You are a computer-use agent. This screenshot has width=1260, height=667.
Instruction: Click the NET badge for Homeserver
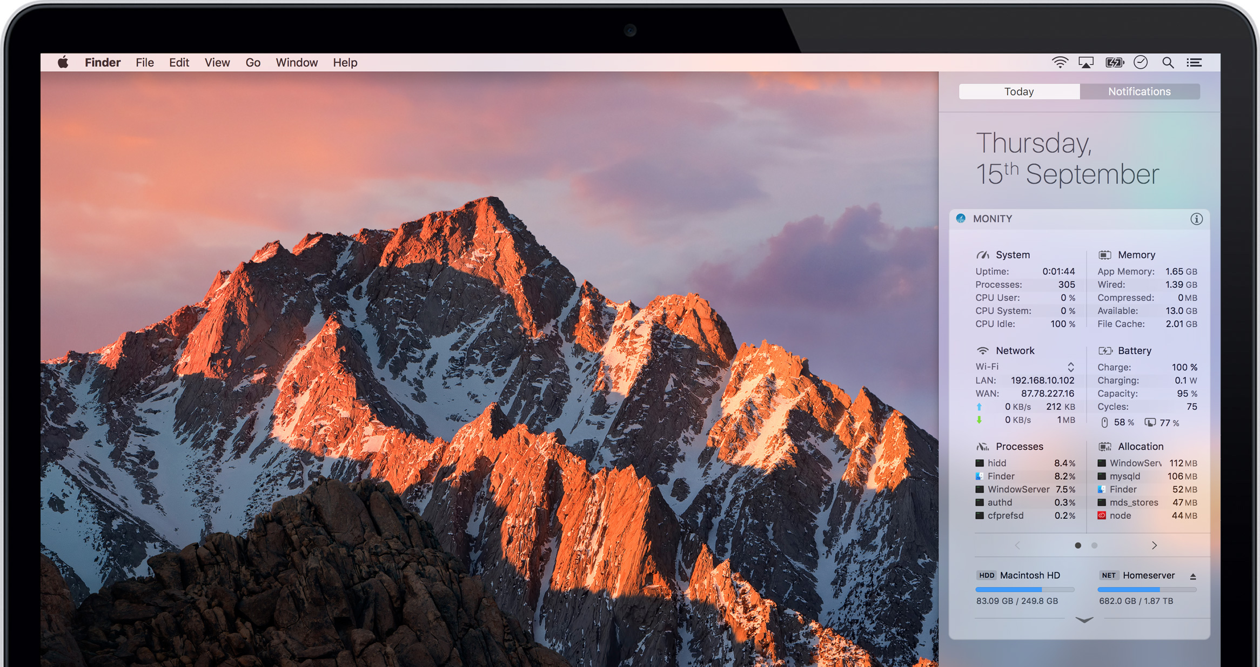click(x=1109, y=575)
